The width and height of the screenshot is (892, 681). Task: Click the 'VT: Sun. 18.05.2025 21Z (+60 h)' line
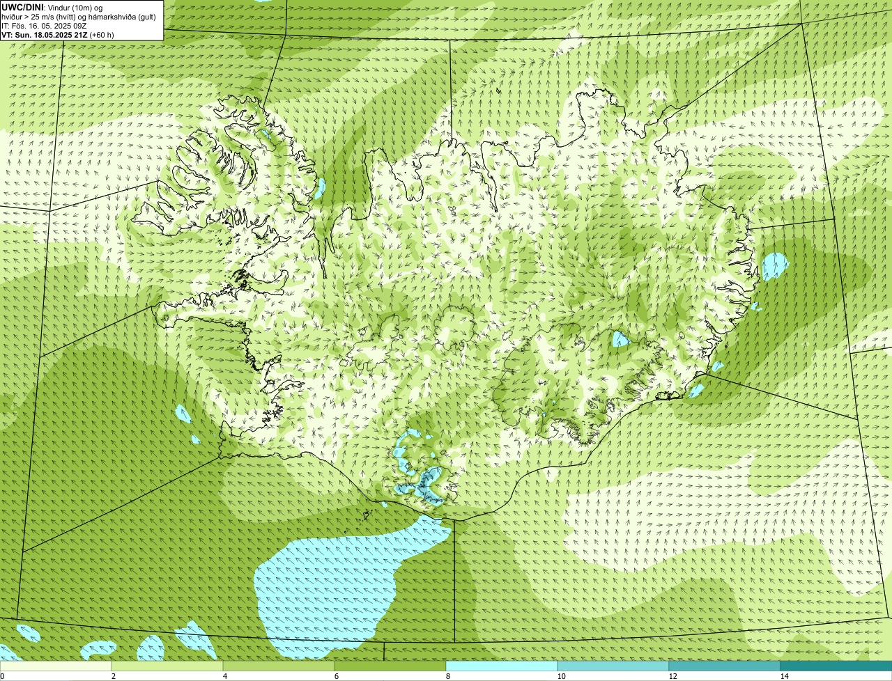pyautogui.click(x=58, y=35)
